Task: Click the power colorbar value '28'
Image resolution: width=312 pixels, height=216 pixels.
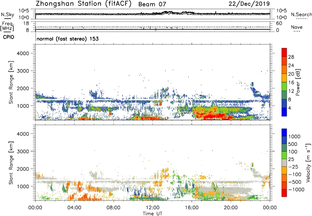Action: [291, 57]
